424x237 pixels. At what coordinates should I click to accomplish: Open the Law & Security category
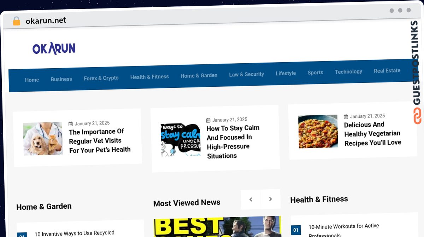coord(247,74)
